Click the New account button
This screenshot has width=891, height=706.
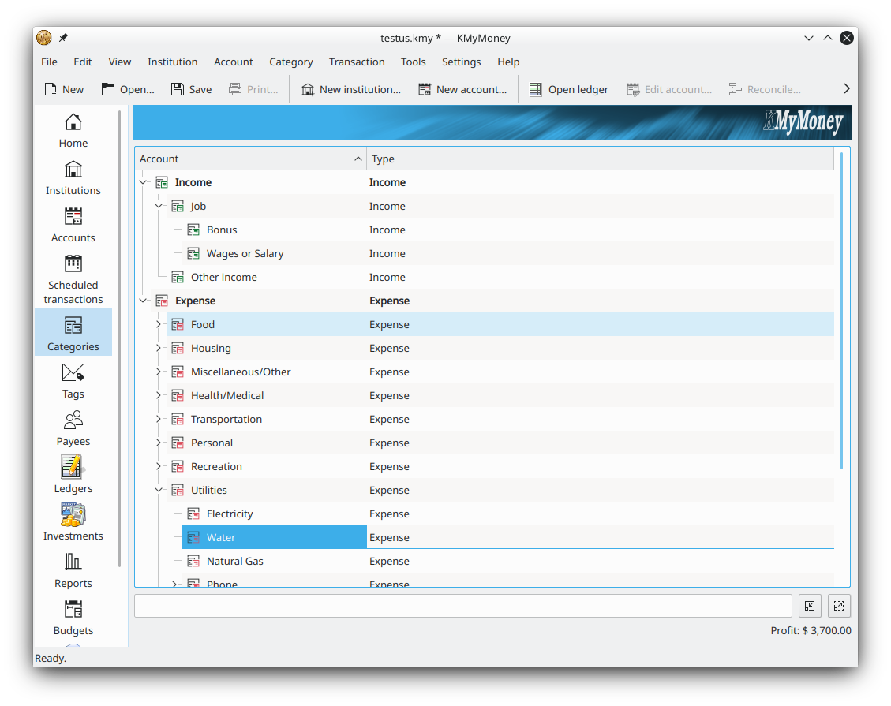tap(462, 89)
